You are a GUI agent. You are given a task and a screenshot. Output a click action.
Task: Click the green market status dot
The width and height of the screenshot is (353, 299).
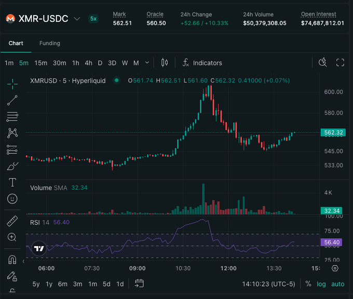116,80
